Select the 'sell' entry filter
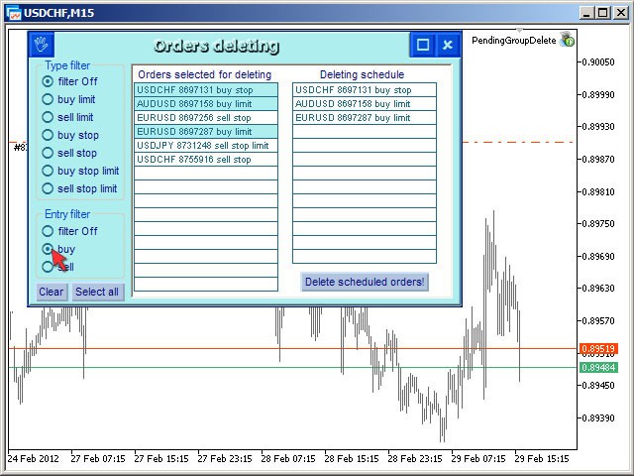Viewport: 634px width, 476px height. (x=48, y=267)
